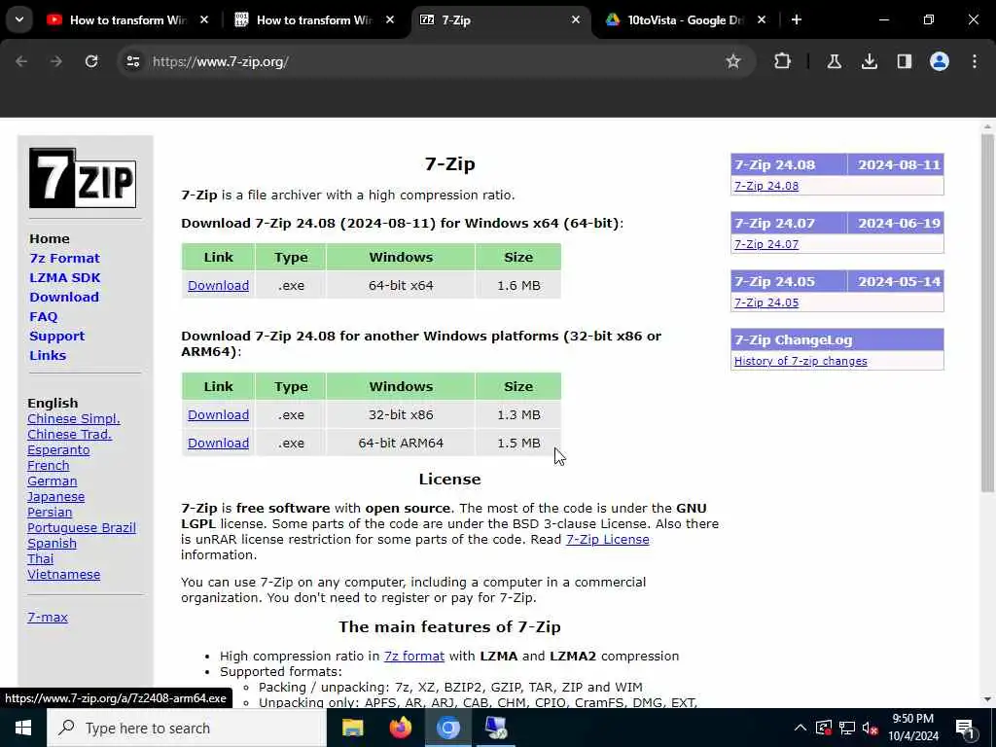This screenshot has height=747, width=996.
Task: Open the 7-Zip 24.08 release link
Action: [766, 186]
